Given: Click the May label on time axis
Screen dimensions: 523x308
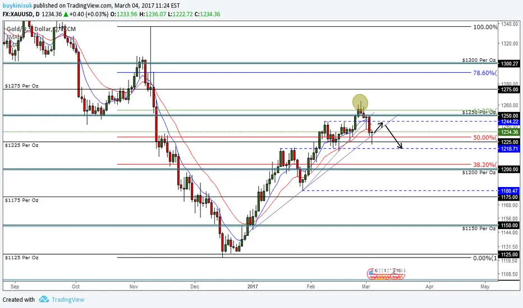Looking at the screenshot, I should (x=485, y=286).
